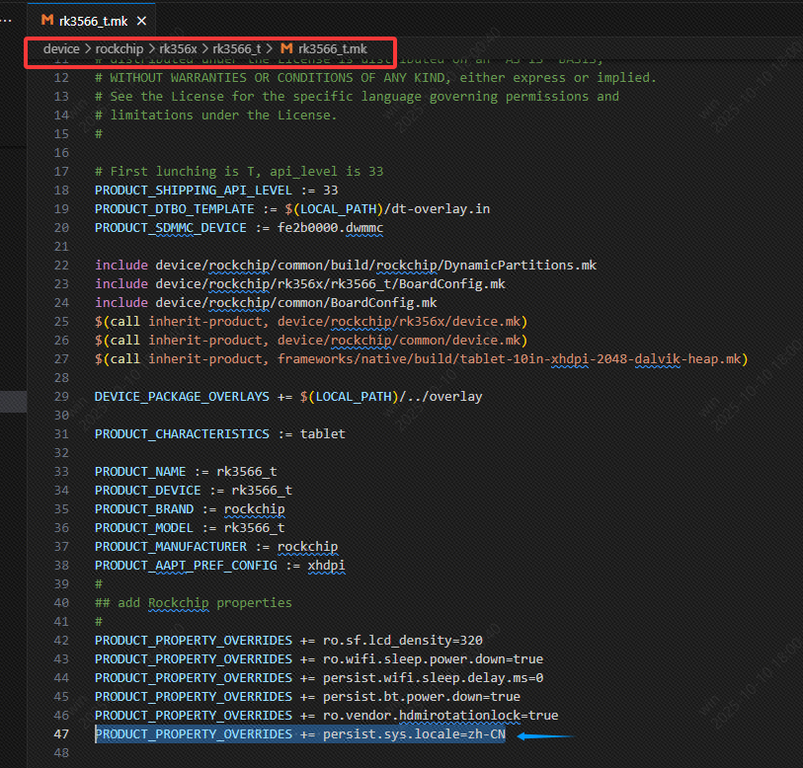Close the rk3566_t.mk editor tab

click(x=141, y=20)
